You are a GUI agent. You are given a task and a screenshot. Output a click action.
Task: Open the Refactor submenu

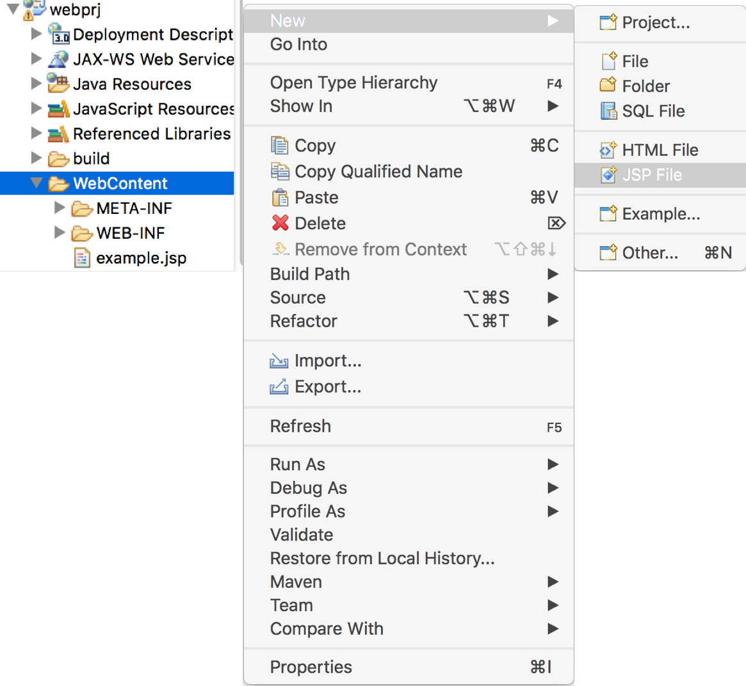pos(409,321)
